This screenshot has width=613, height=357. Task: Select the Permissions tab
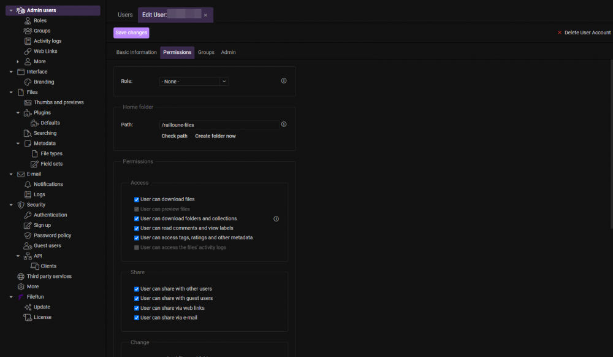pos(177,52)
